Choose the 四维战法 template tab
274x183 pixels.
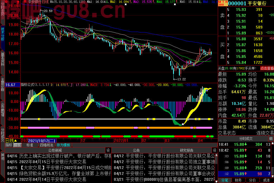coord(46,145)
